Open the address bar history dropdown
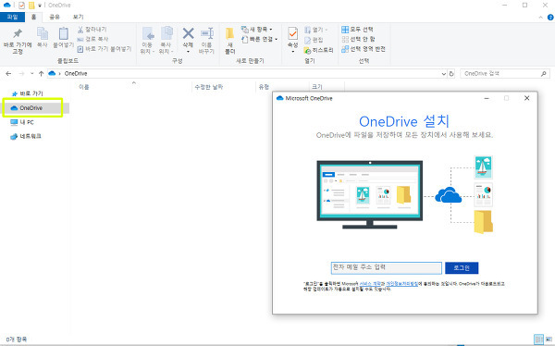 tap(443, 74)
